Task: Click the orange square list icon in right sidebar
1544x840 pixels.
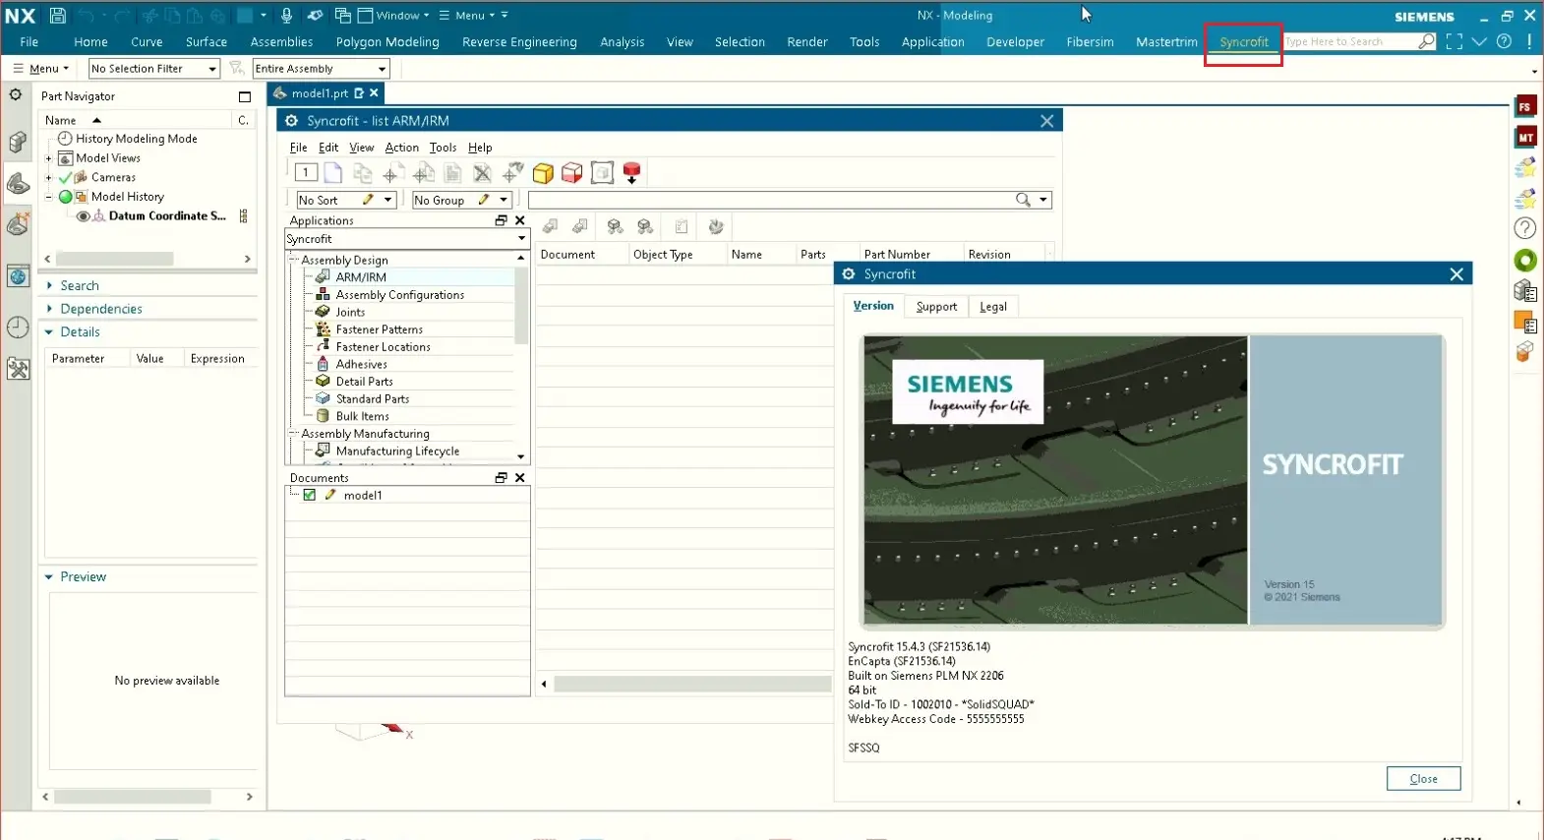Action: (x=1525, y=322)
